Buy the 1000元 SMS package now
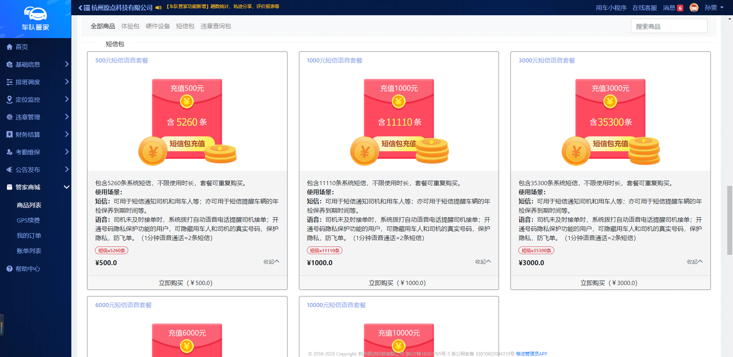 [x=399, y=283]
